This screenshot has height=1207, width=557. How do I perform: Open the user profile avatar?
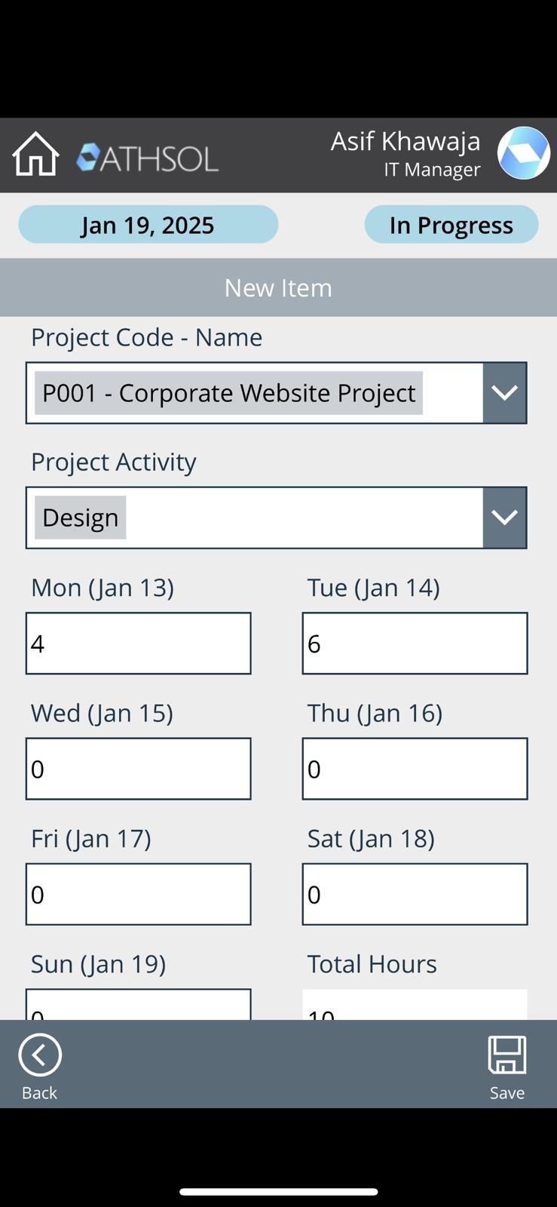(523, 153)
